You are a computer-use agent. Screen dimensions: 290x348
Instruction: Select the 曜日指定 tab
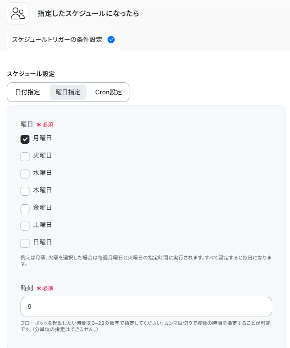point(68,92)
